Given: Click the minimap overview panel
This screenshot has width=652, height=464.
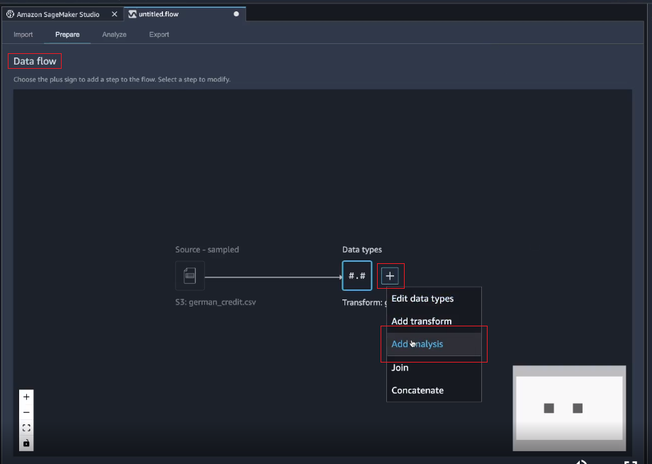Looking at the screenshot, I should [569, 408].
